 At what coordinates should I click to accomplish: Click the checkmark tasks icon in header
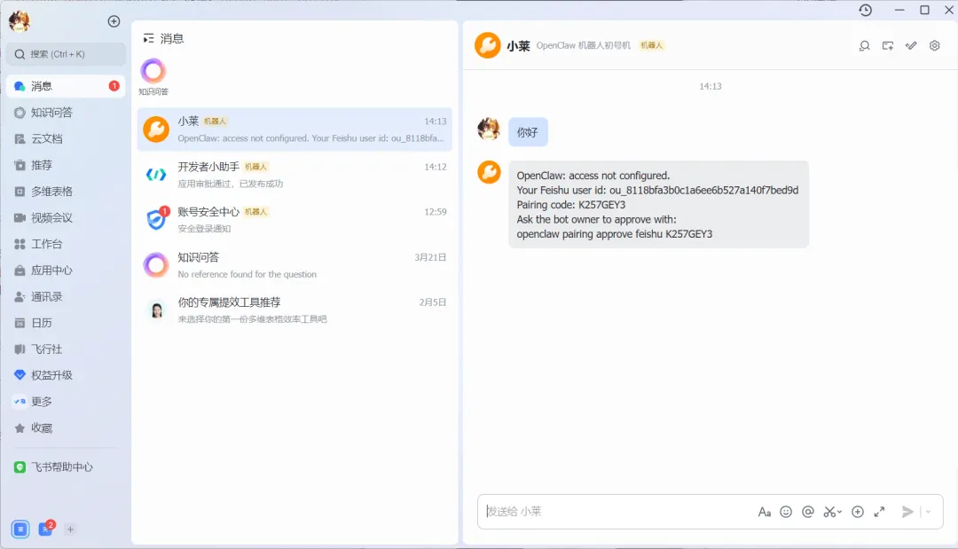point(911,46)
